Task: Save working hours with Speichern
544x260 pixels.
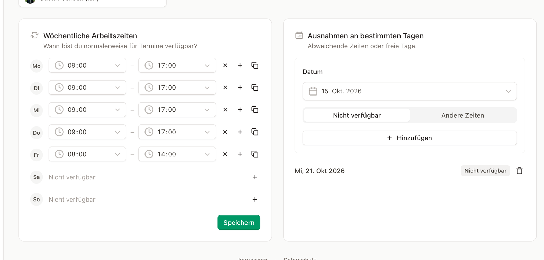Action: (239, 223)
